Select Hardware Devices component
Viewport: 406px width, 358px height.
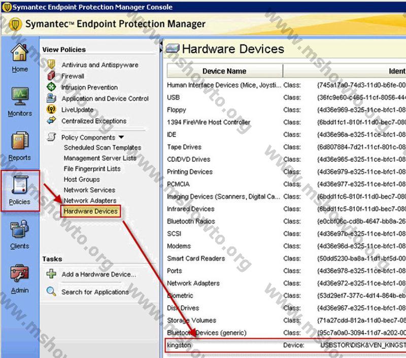pos(91,211)
